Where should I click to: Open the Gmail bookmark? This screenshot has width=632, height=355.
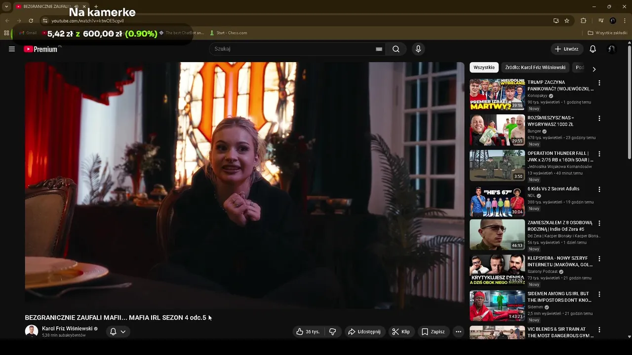pos(28,33)
